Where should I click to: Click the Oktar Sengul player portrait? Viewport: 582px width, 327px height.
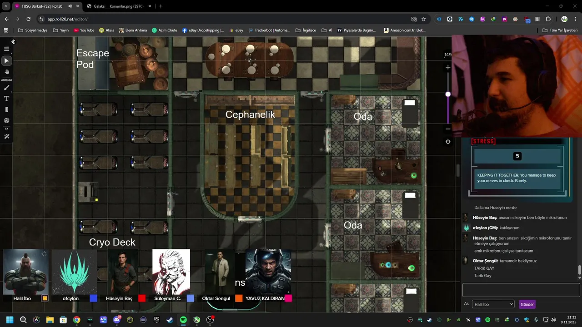coord(220,272)
